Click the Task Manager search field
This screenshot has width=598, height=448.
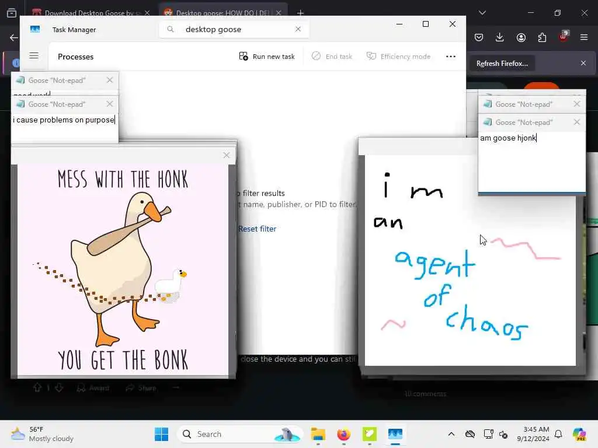[x=234, y=29]
